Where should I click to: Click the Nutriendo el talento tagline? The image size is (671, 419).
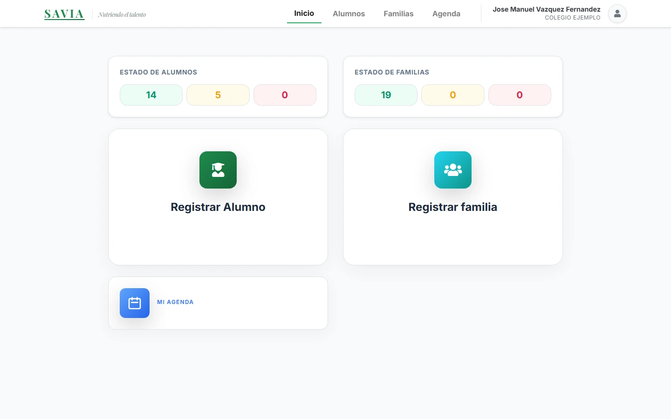point(122,14)
